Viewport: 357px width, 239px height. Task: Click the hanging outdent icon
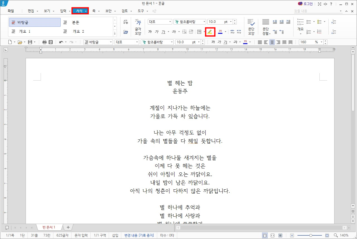282,32
